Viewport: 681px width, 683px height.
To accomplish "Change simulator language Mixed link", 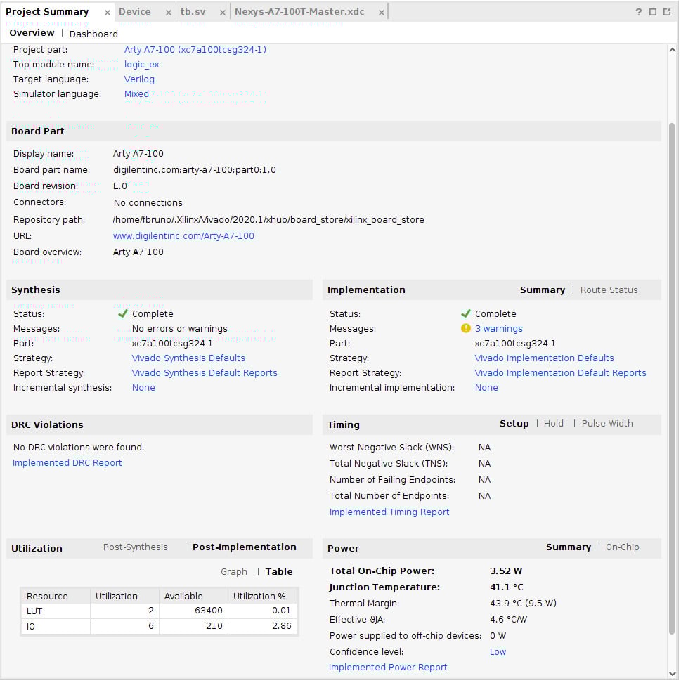I will click(136, 94).
